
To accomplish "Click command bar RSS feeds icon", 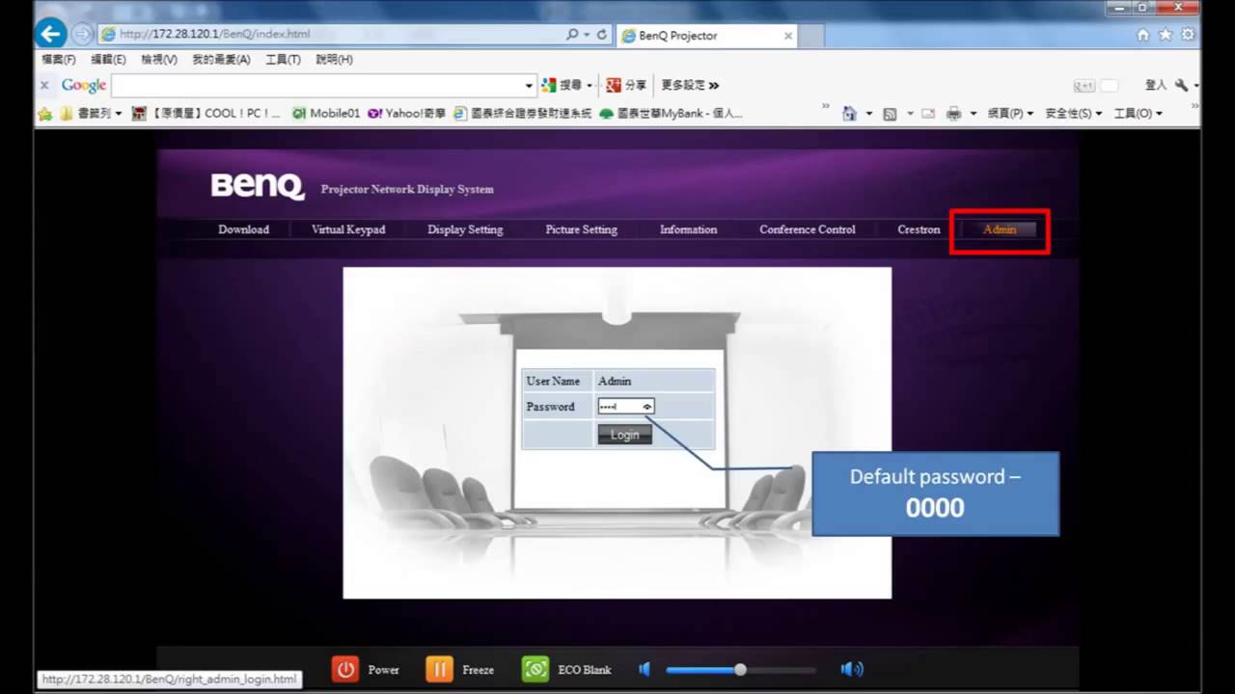I will pos(890,114).
